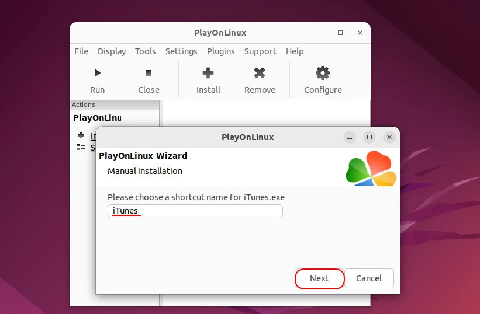The height and width of the screenshot is (314, 480).
Task: Open the Help menu
Action: [x=295, y=51]
